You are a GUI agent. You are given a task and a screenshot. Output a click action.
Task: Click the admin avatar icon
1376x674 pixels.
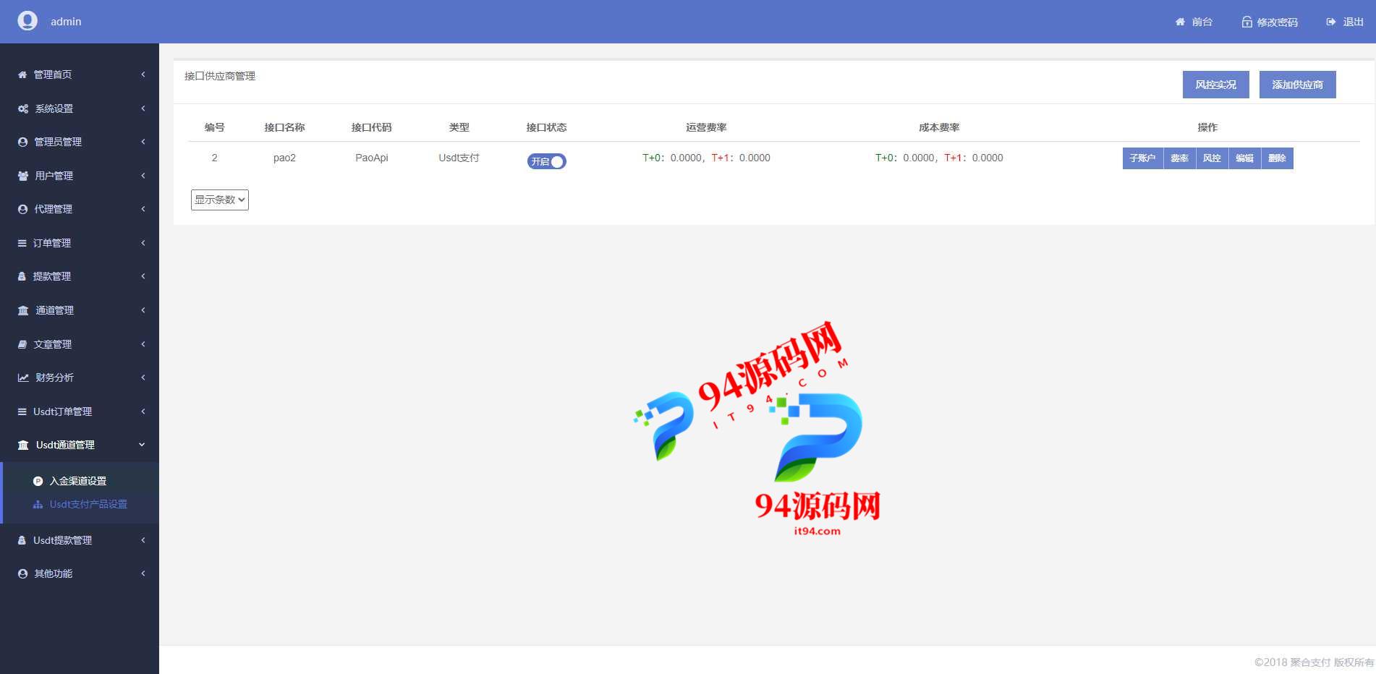click(27, 21)
